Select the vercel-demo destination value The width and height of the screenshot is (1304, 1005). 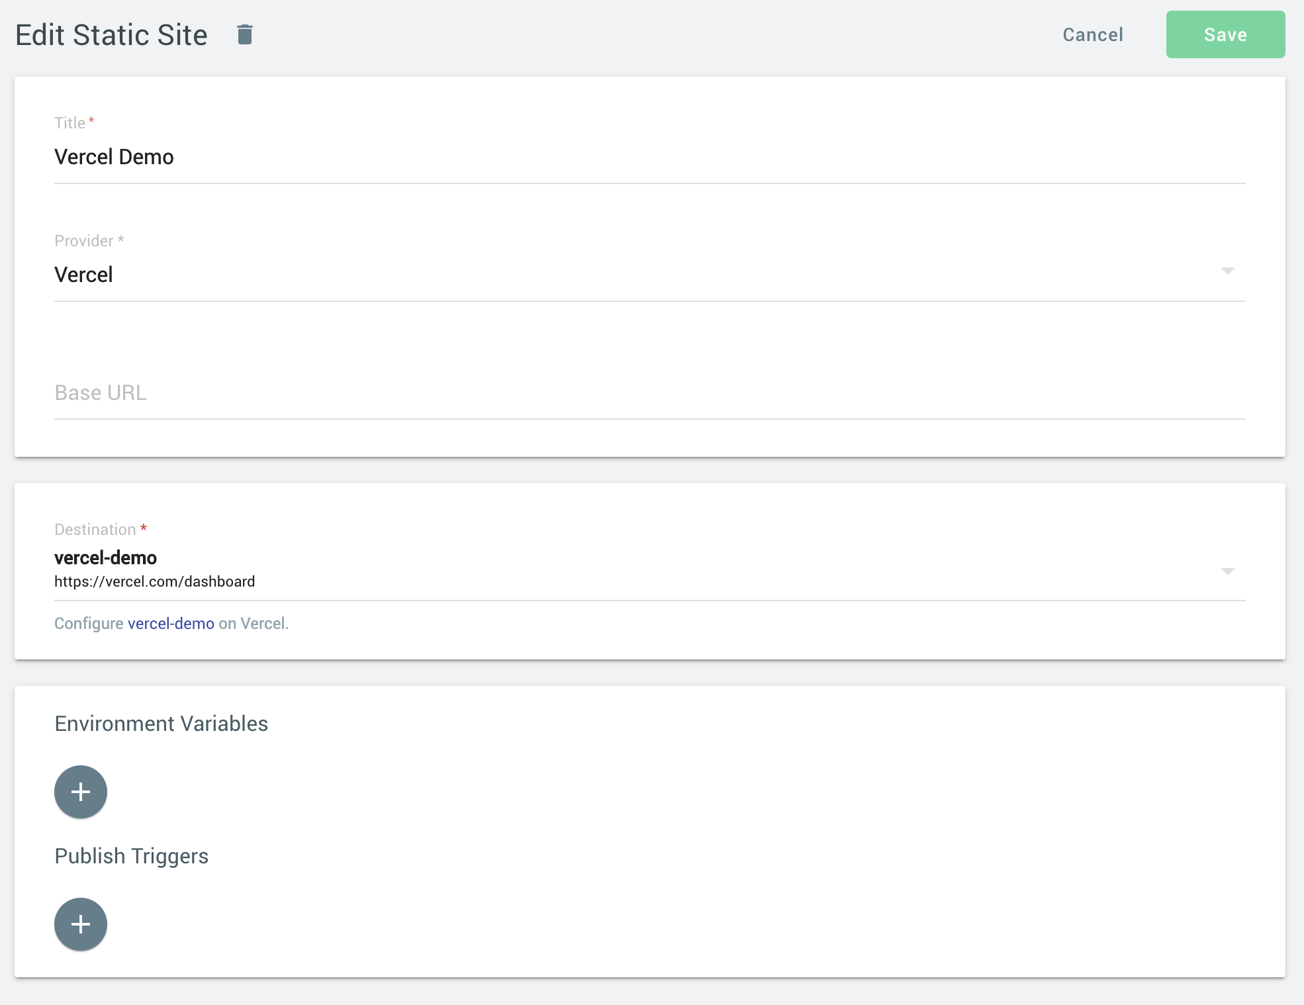(105, 558)
